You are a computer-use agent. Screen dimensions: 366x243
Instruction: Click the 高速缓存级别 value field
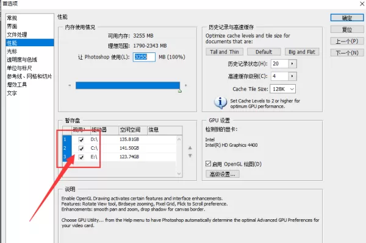click(x=279, y=76)
